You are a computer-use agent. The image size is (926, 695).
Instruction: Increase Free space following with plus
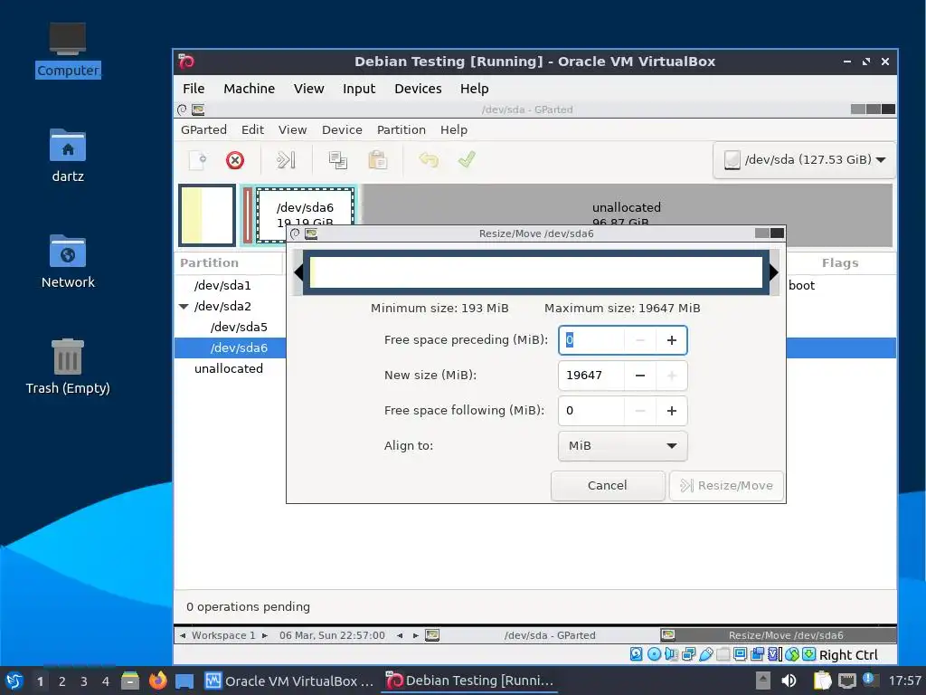click(672, 411)
